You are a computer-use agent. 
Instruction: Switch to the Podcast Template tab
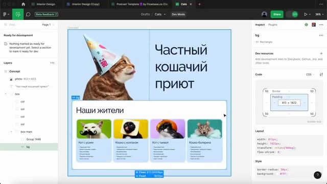(x=139, y=4)
